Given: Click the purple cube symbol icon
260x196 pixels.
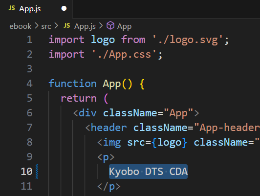Looking at the screenshot, I should pyautogui.click(x=110, y=25).
